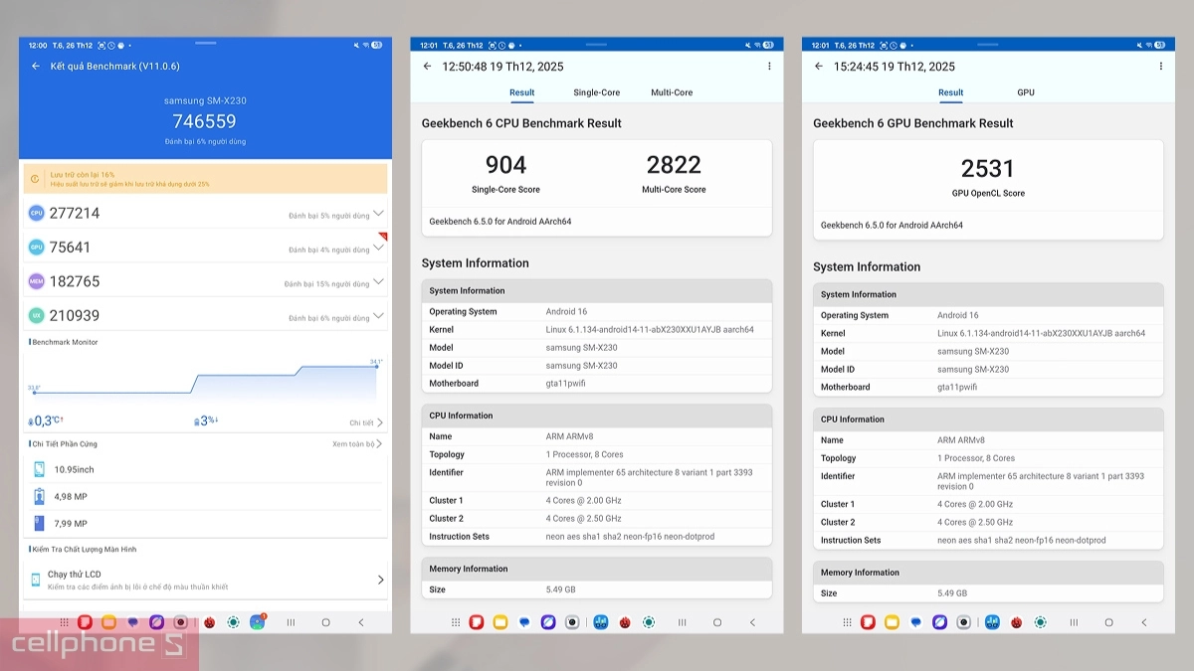The width and height of the screenshot is (1194, 671).
Task: Click the temperature graph in Benchmark Monitor
Action: (x=205, y=379)
